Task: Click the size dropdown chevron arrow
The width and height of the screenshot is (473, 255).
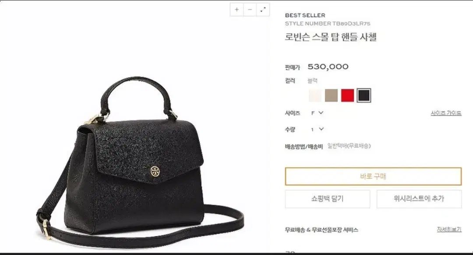Action: pyautogui.click(x=321, y=113)
